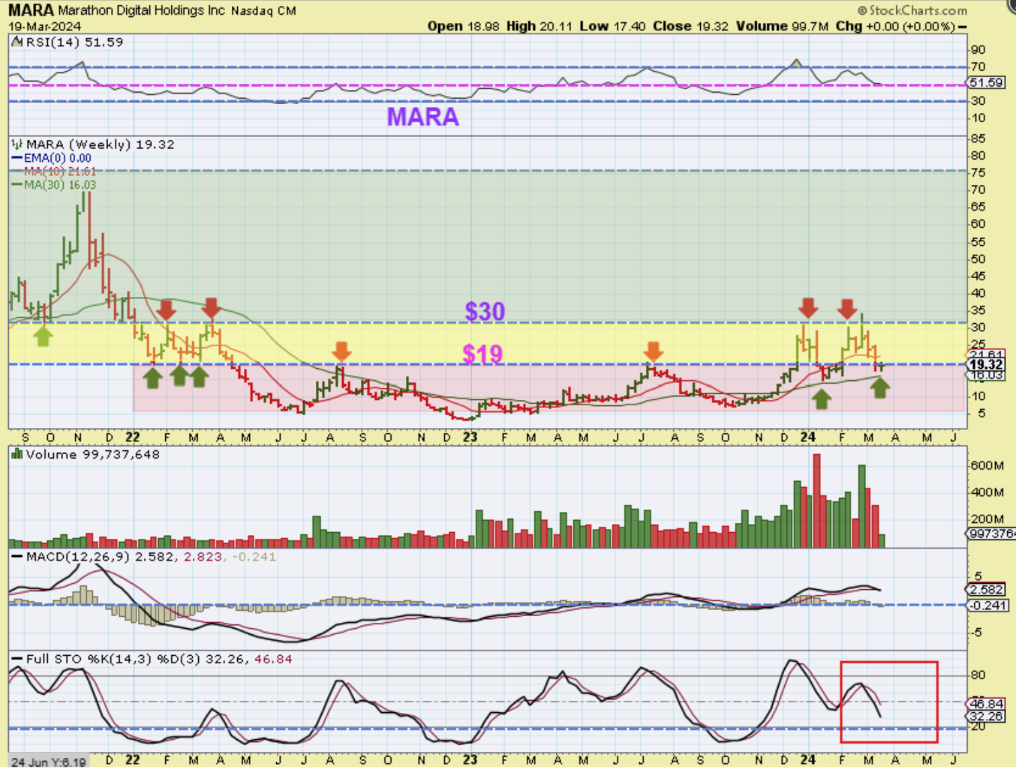The image size is (1016, 768).
Task: Select the RSI(14) 51.59 indicator label
Action: click(x=75, y=42)
